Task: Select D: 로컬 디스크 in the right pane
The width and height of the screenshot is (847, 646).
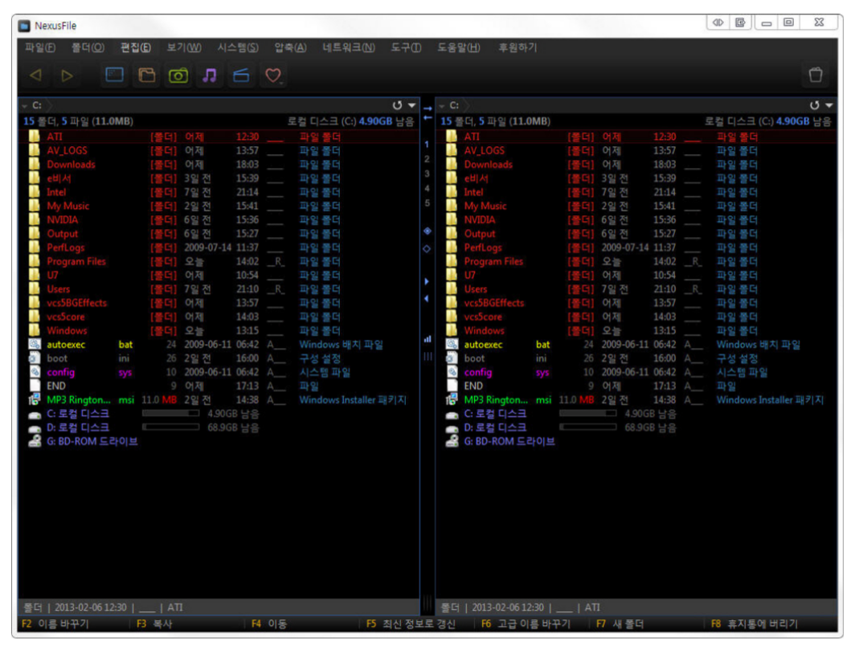Action: 636,427
